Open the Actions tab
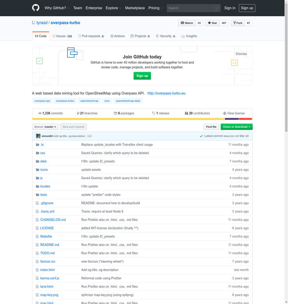The image size is (288, 304). click(117, 36)
